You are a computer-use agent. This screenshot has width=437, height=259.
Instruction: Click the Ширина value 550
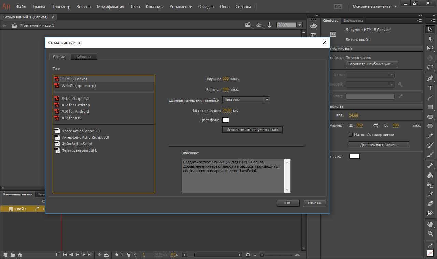point(225,79)
